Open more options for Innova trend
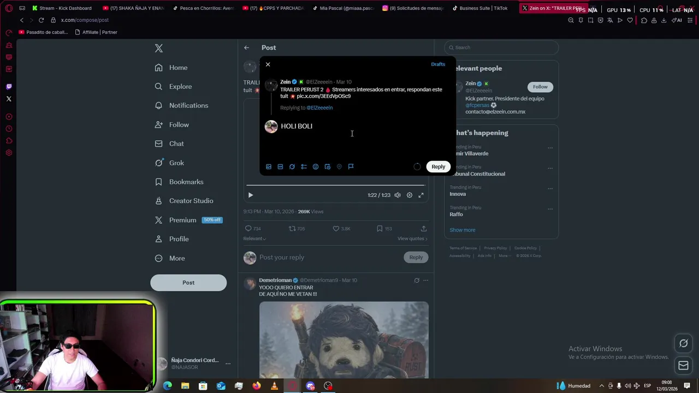This screenshot has width=699, height=393. [550, 188]
